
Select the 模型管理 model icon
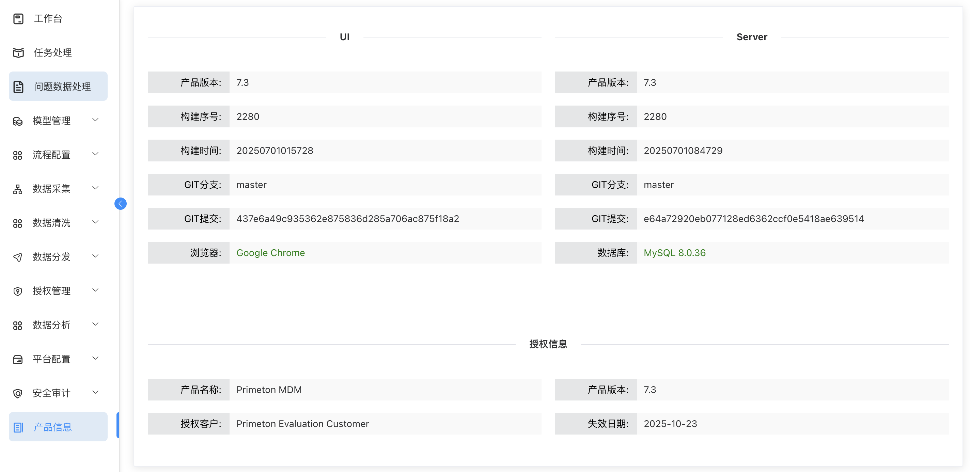18,121
